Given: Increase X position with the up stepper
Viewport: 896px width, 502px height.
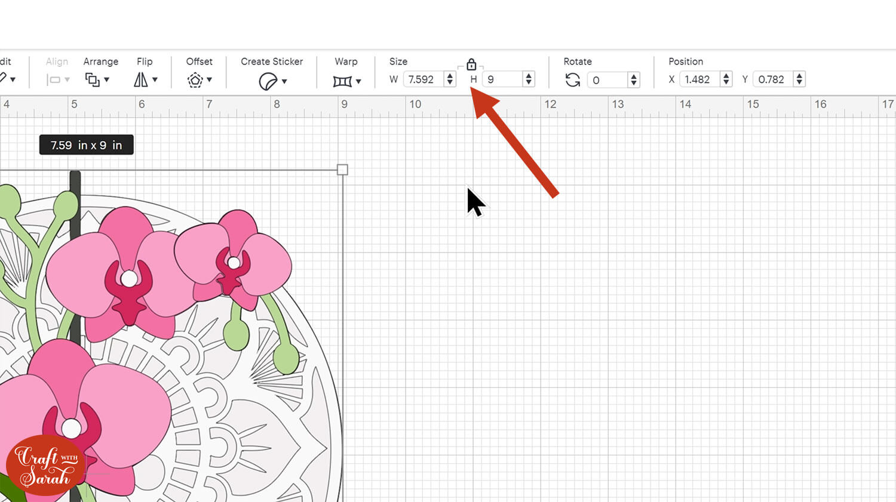Looking at the screenshot, I should [726, 76].
